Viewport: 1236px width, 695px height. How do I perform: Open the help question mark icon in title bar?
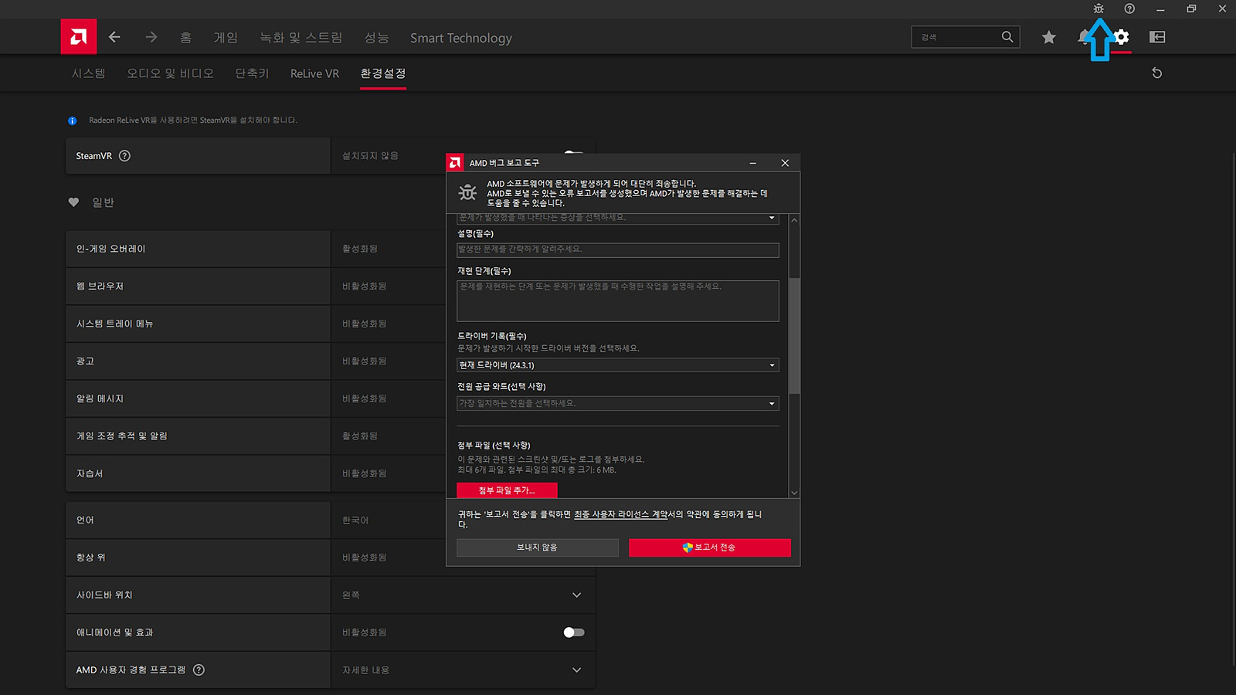click(x=1129, y=8)
